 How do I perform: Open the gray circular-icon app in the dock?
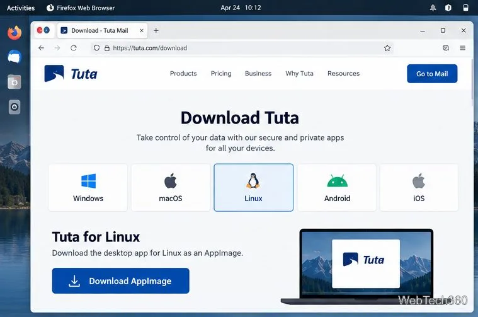pyautogui.click(x=14, y=107)
